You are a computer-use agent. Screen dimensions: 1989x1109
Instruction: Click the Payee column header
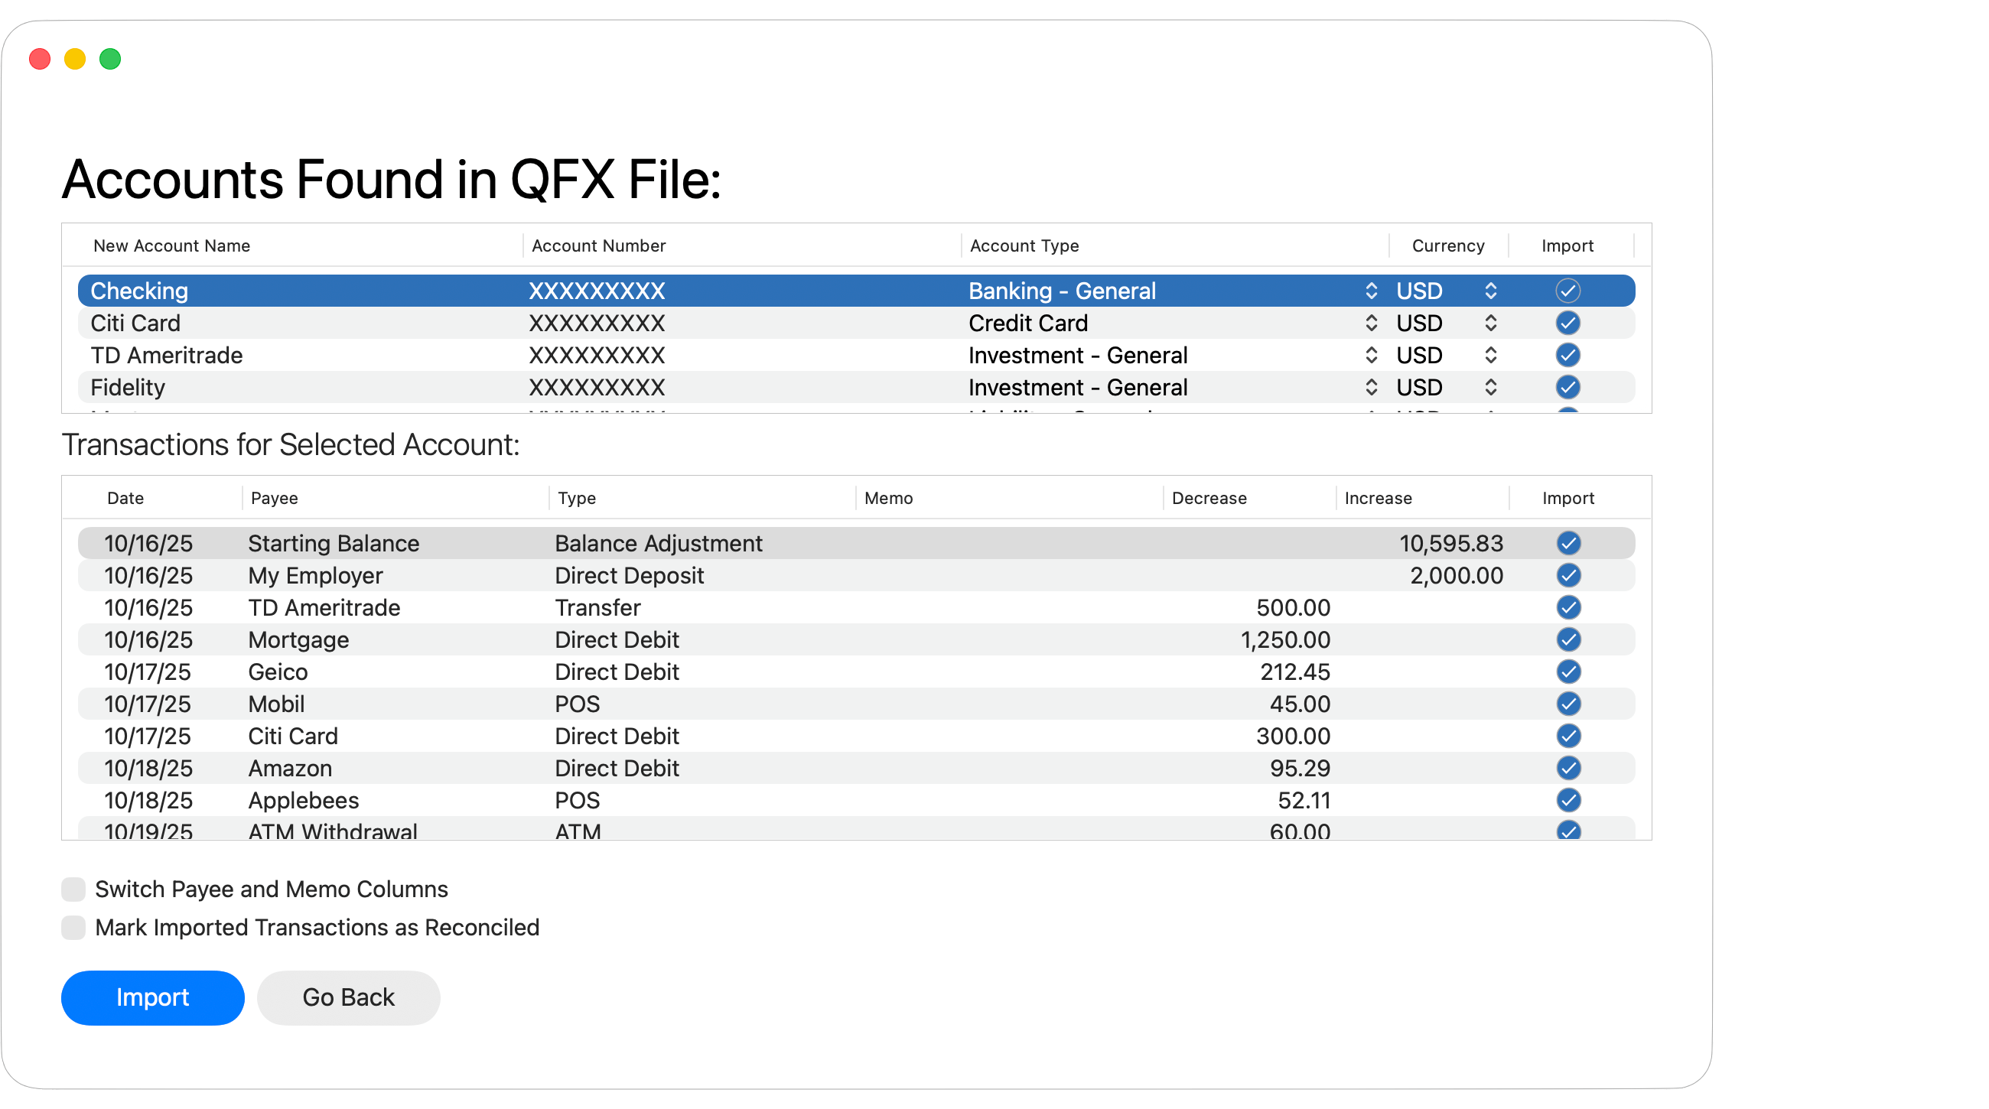[273, 498]
